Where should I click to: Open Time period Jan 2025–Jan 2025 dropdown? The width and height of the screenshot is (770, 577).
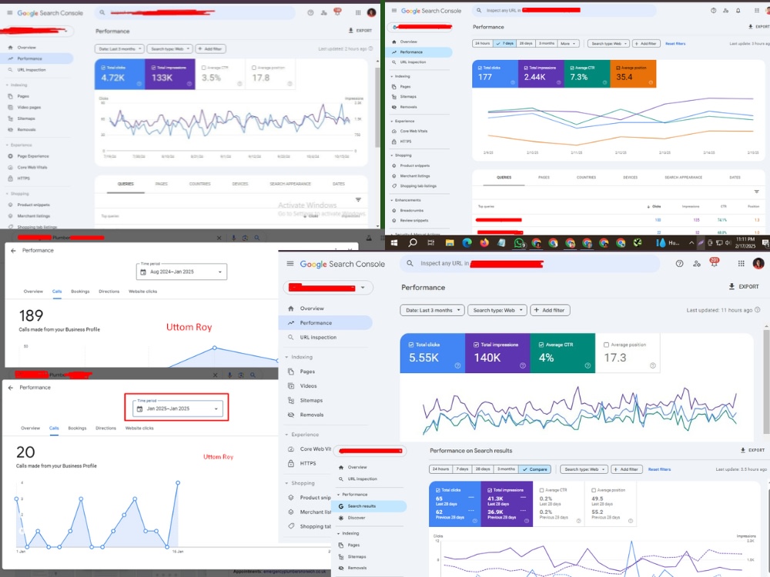coord(177,409)
